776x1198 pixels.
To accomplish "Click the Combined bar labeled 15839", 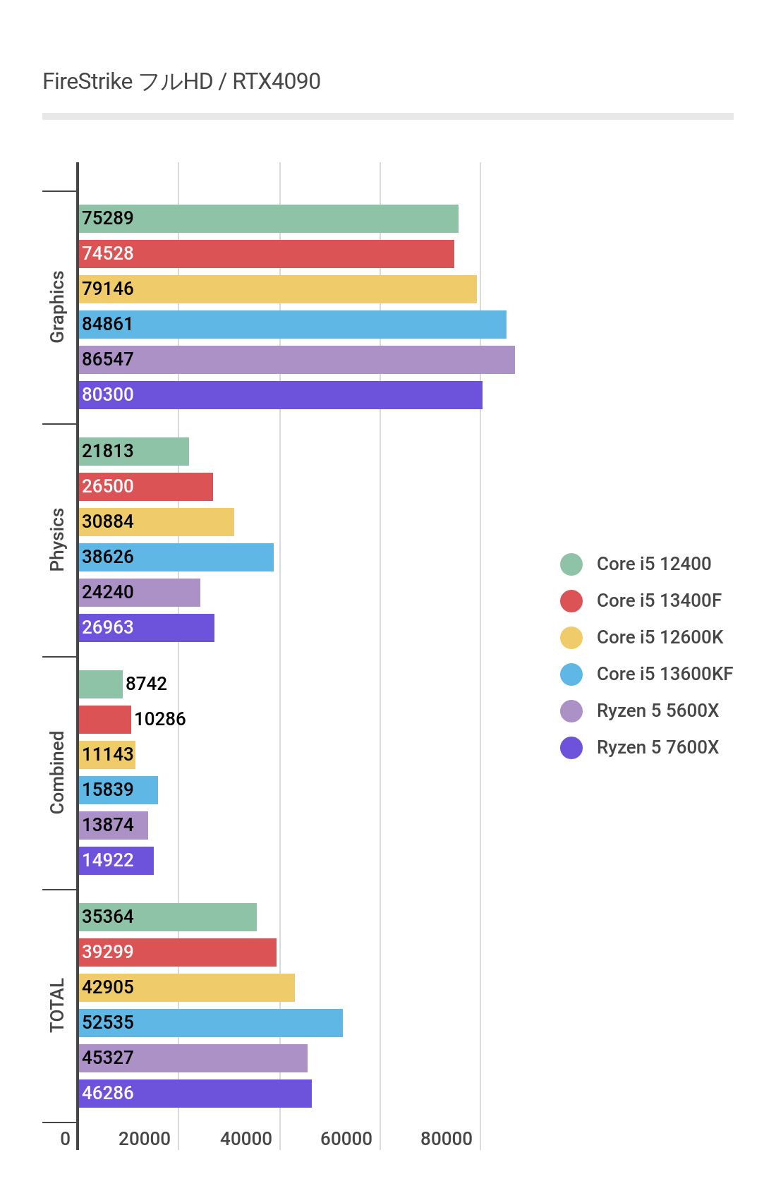I will [x=119, y=790].
